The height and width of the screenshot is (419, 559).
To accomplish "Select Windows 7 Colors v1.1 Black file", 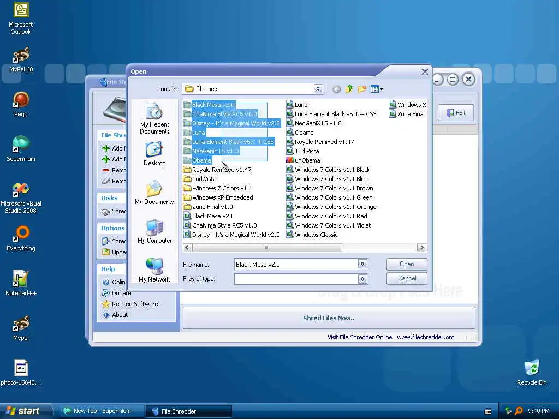I will (328, 170).
